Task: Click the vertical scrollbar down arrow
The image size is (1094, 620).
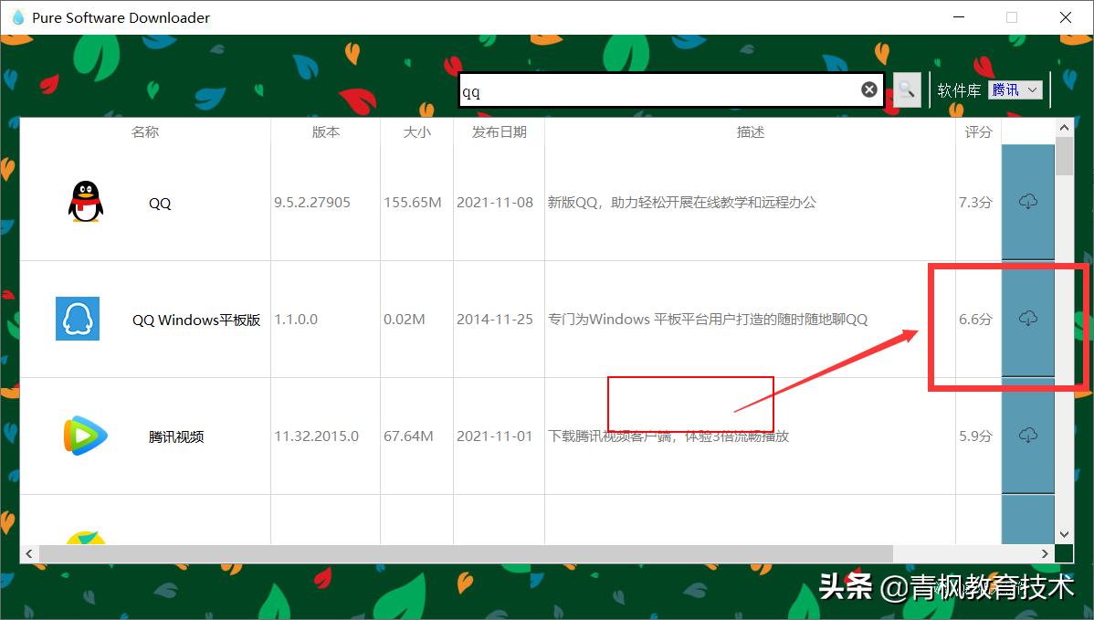Action: click(1064, 534)
